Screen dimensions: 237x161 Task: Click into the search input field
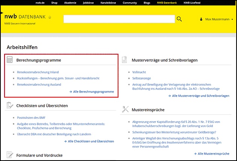(119, 19)
